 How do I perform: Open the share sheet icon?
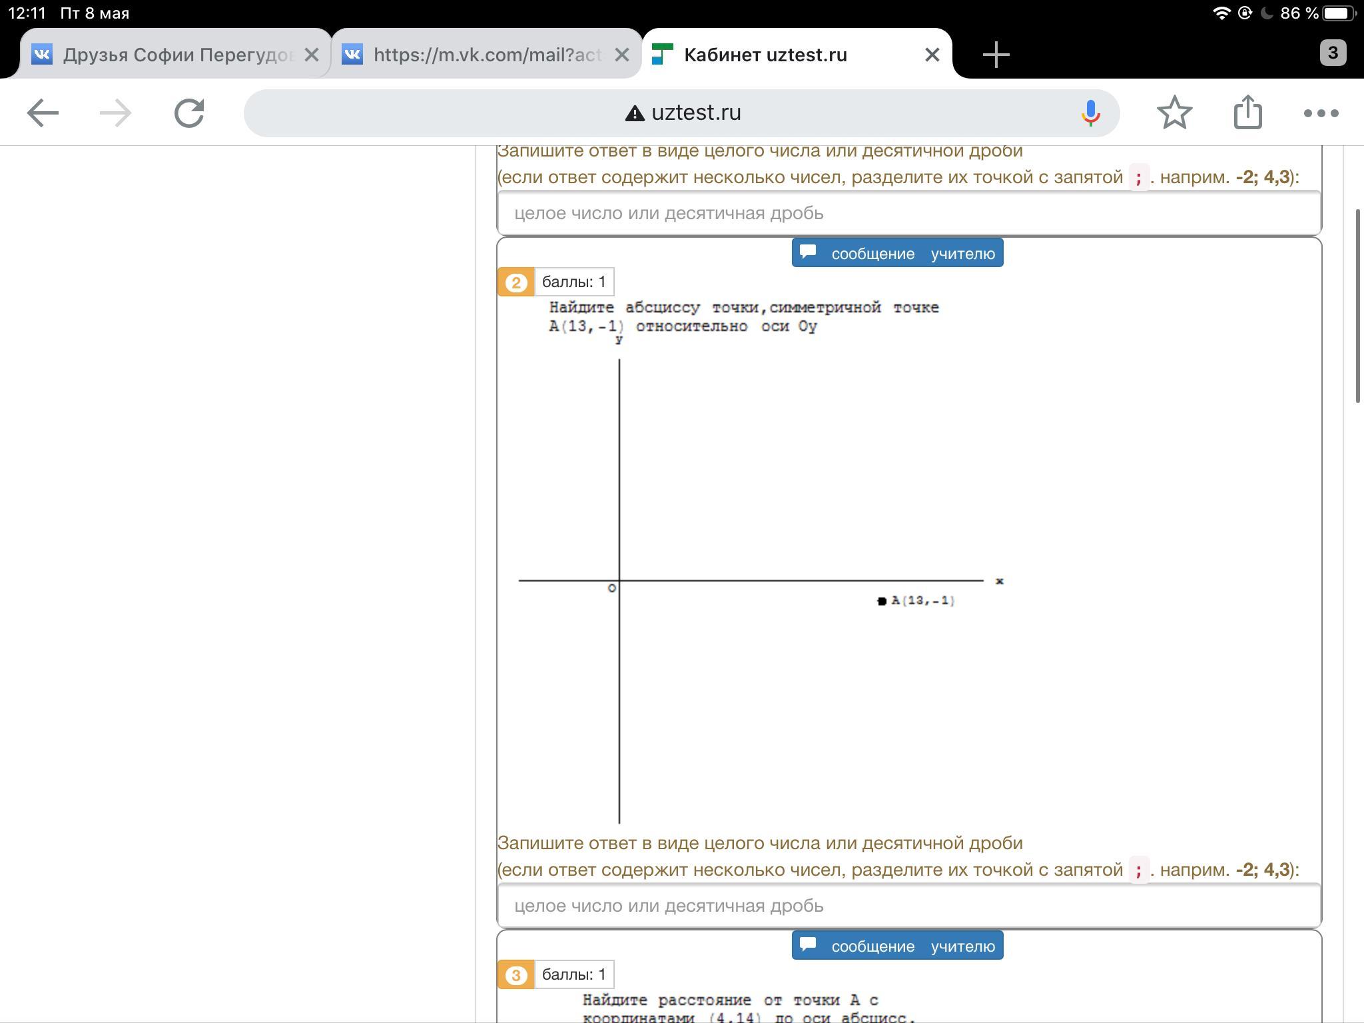pyautogui.click(x=1247, y=112)
